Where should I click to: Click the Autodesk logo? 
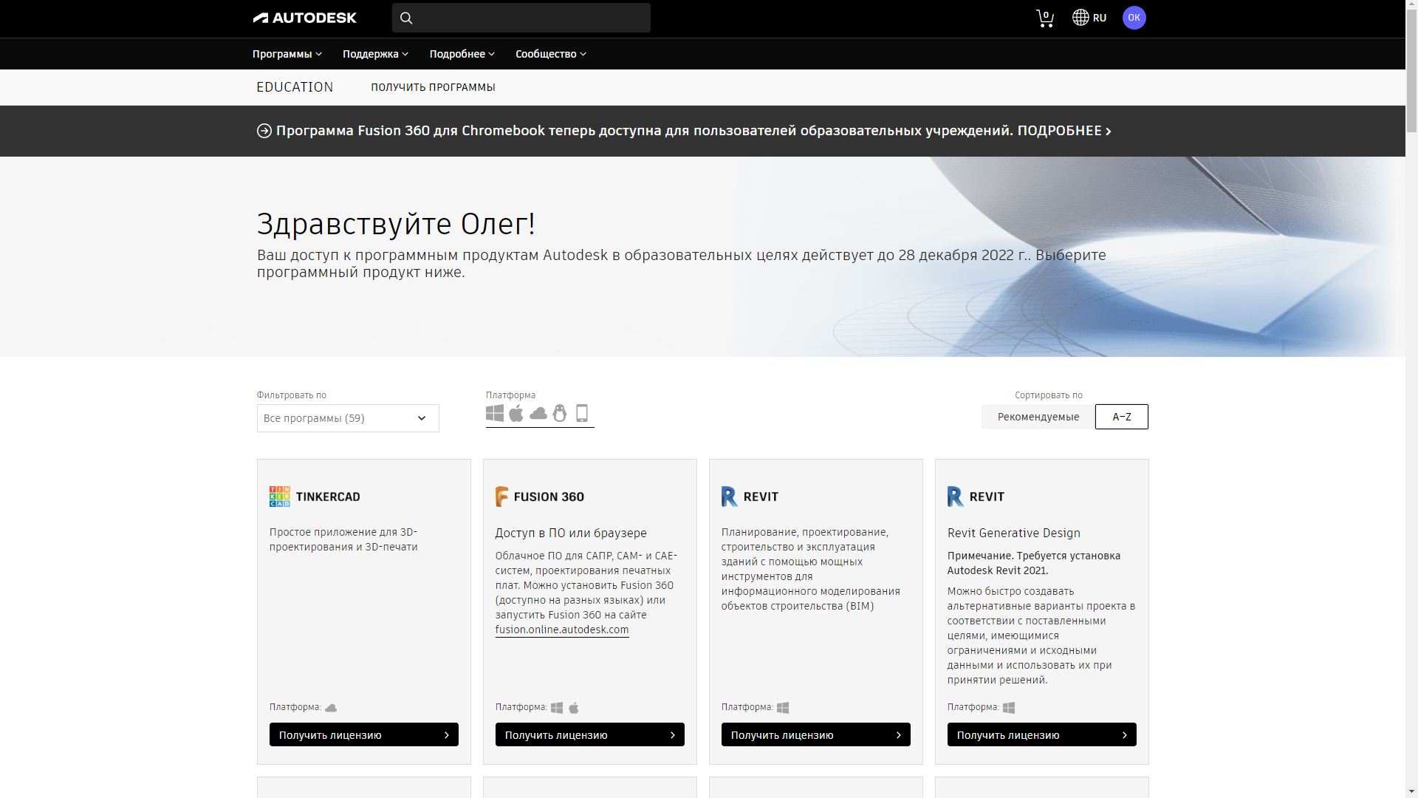point(304,18)
